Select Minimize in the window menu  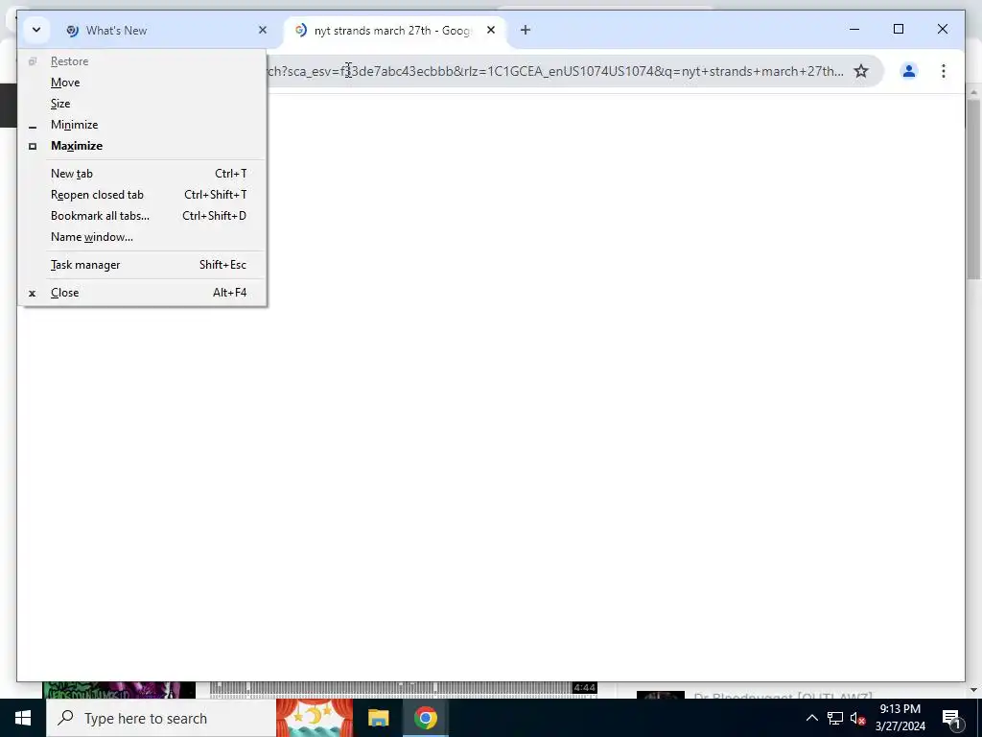143,124
